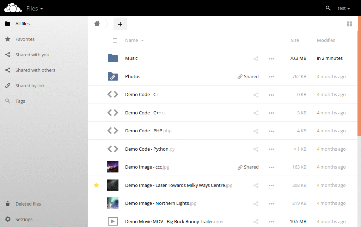Open Deleted files via the trash icon

pos(8,204)
